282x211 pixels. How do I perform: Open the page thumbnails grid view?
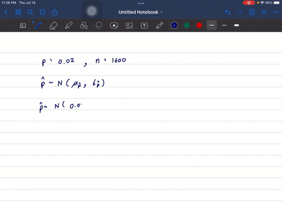coord(18,12)
